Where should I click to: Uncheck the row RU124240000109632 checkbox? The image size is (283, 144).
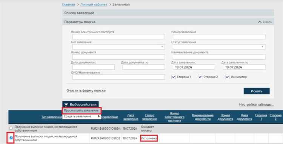tap(11, 138)
